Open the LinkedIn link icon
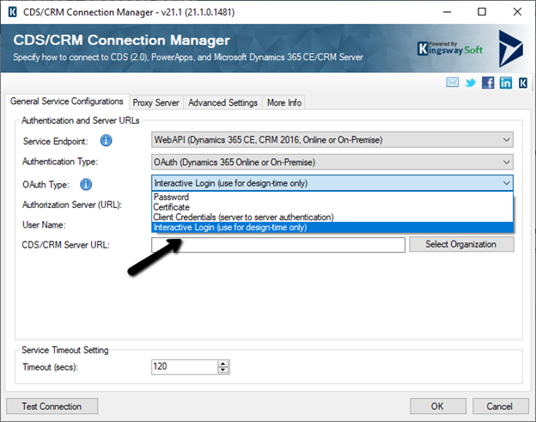The height and width of the screenshot is (422, 536). coord(506,83)
